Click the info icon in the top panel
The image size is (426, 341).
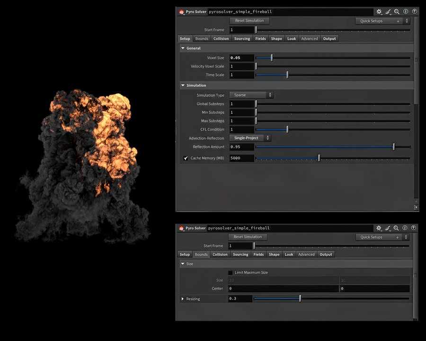(406, 11)
